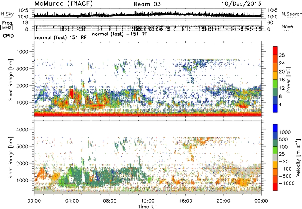Click the 'Nave' legend label

click(x=287, y=26)
